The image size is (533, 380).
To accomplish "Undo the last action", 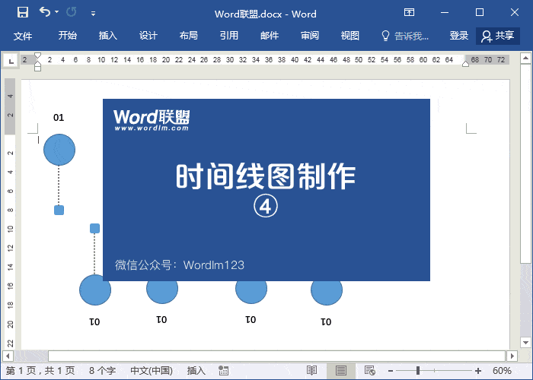I will point(44,12).
